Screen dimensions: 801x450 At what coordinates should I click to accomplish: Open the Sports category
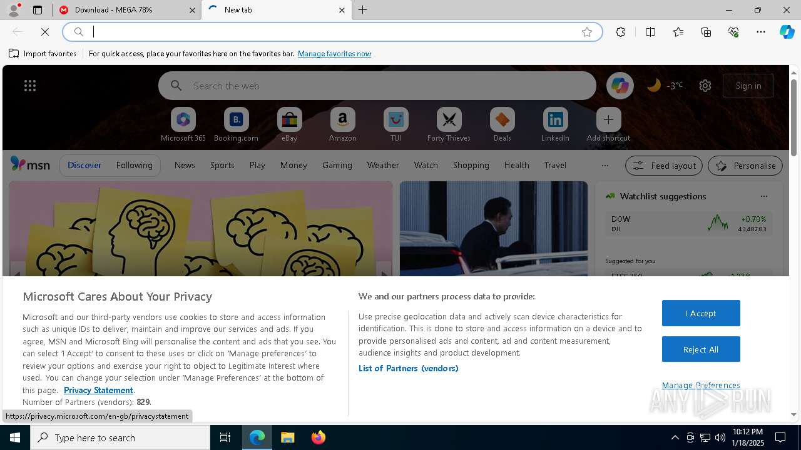(222, 165)
